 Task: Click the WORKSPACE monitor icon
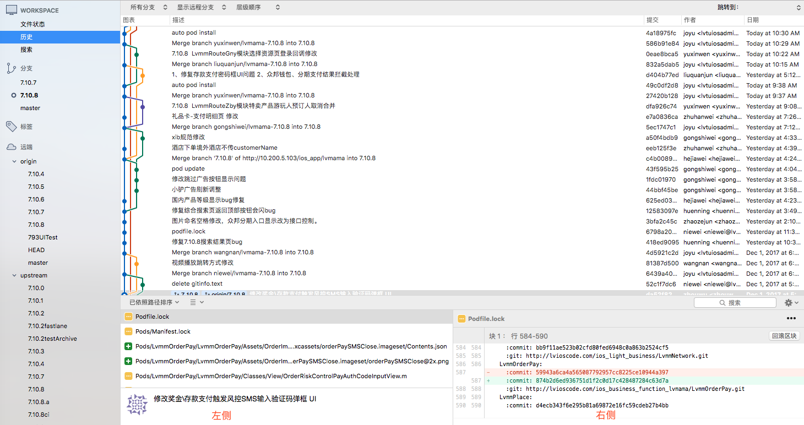pos(12,10)
